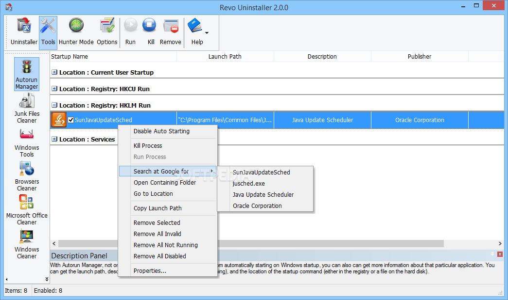Screen dimensions: 508x300
Task: Uncheck the SunJavaUpdateSched checkbox
Action: tap(70, 120)
